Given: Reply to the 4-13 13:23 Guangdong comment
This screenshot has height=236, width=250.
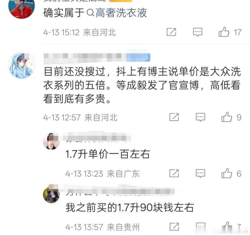Looking at the screenshot, I should 200,173.
